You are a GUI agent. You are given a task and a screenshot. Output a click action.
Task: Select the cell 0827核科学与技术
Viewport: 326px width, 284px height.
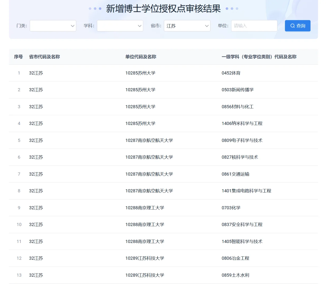[240, 157]
